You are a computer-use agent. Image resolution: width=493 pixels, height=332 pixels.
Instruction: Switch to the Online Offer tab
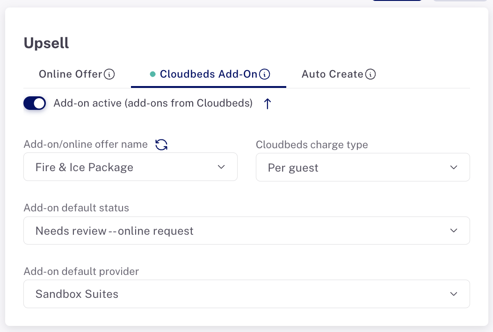coord(77,74)
